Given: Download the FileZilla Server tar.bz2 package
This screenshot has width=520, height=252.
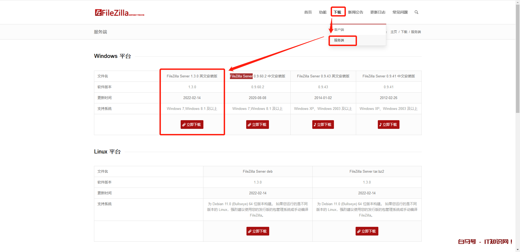Looking at the screenshot, I should (367, 231).
